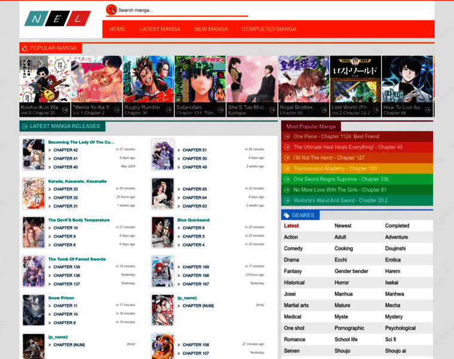The width and height of the screenshot is (454, 359).
Task: Click arrow icon beside Wistoria's Wand entry
Action: (287, 200)
